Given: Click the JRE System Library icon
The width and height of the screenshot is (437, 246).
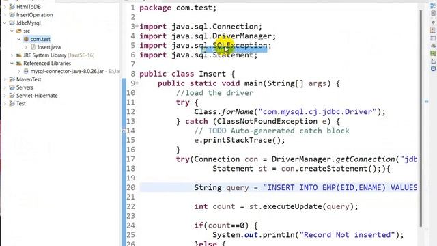Looking at the screenshot, I should click(19, 55).
